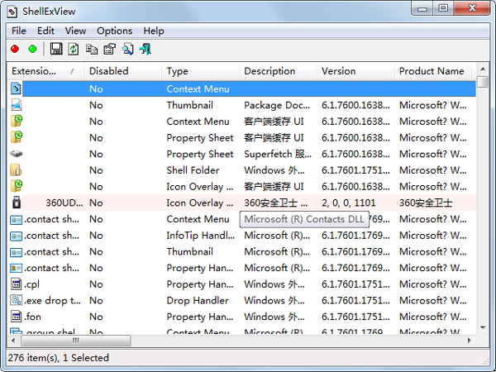Open the Properties toolbar icon
This screenshot has width=496, height=372.
click(x=109, y=49)
